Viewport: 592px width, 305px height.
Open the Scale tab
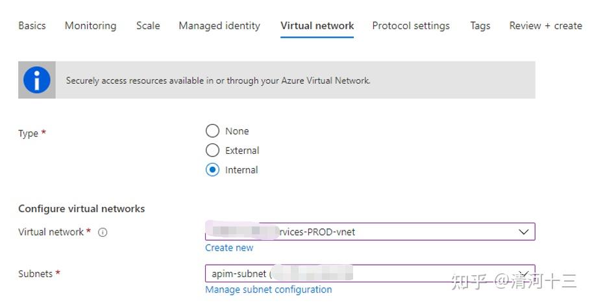pos(148,26)
